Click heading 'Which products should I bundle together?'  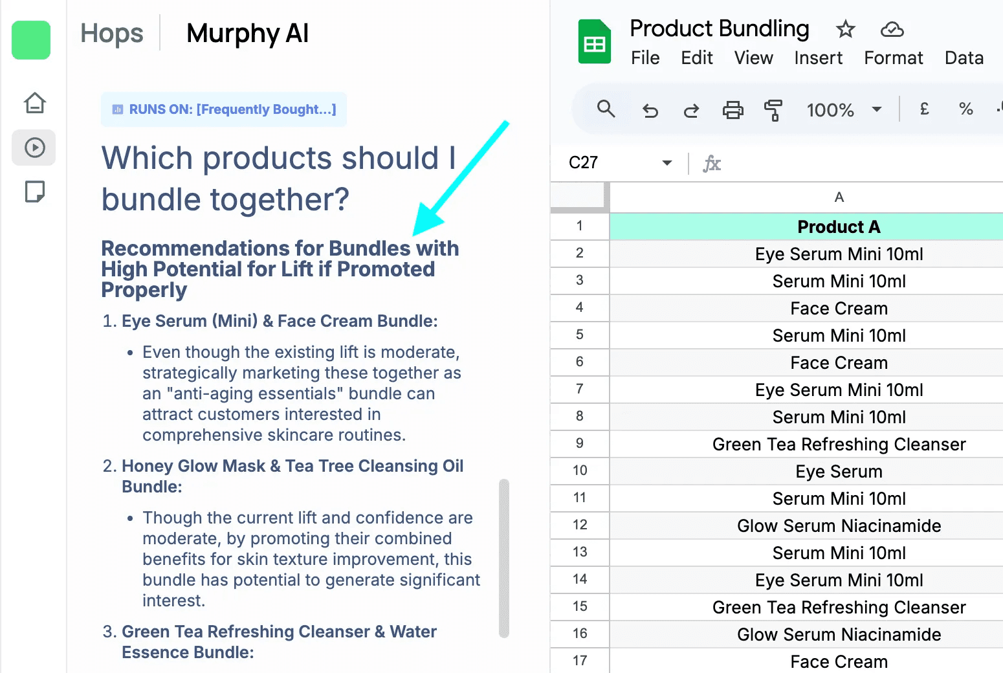point(279,179)
